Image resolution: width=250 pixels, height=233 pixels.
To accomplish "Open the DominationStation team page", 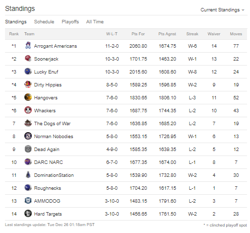I will click(x=54, y=175).
